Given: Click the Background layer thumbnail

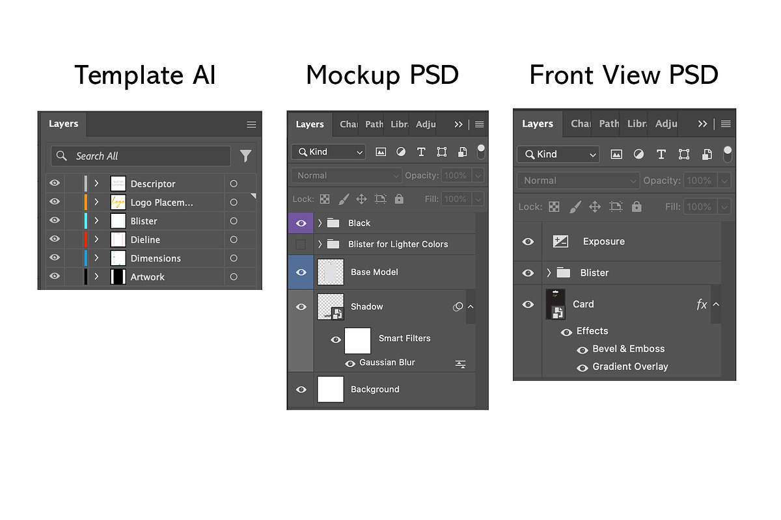Looking at the screenshot, I should [x=331, y=389].
